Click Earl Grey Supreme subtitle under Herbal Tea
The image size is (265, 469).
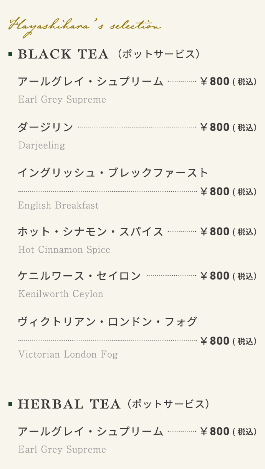[x=62, y=449]
